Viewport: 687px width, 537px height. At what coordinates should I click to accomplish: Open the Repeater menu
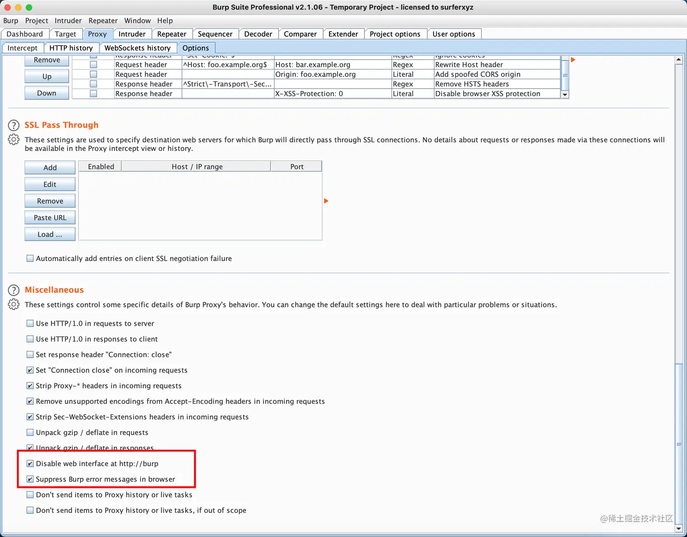(x=103, y=20)
